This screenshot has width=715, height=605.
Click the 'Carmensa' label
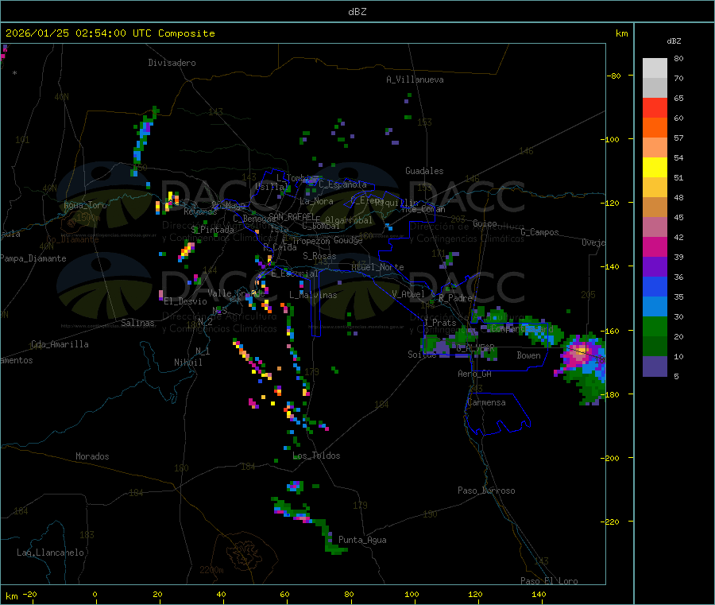486,402
